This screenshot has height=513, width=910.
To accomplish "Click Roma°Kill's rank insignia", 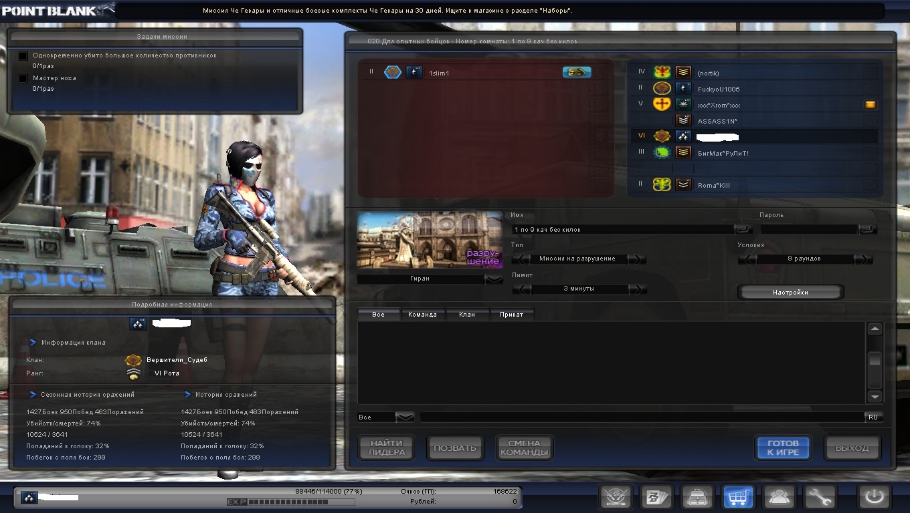I will (683, 184).
